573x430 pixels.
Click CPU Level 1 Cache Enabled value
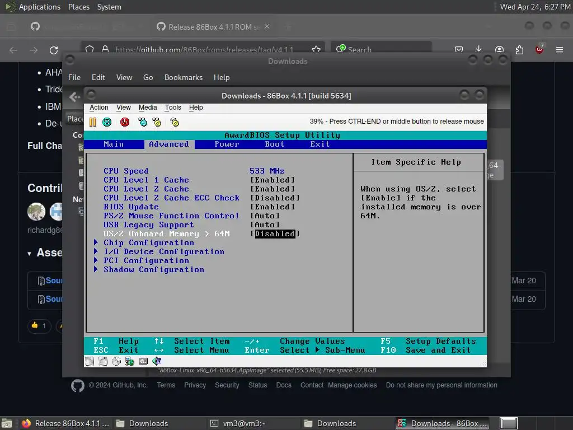point(273,180)
